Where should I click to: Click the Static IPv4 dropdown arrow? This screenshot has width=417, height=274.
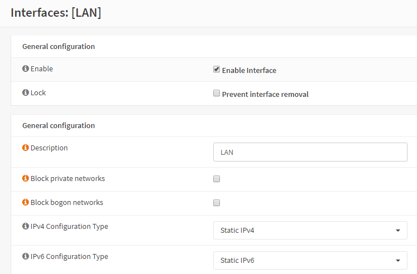coord(397,230)
